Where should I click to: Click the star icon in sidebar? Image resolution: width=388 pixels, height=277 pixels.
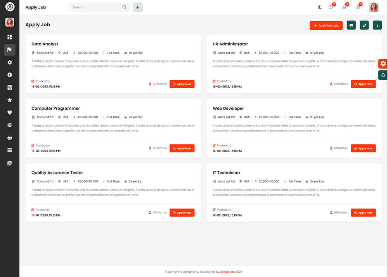tap(10, 100)
